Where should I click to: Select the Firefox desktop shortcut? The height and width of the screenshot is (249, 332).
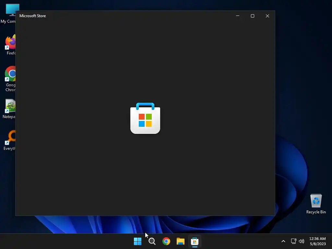point(10,45)
